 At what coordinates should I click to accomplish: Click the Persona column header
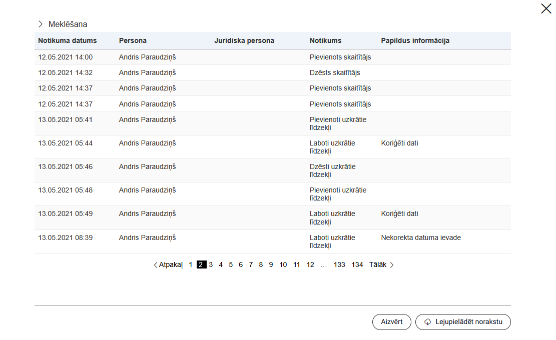(x=133, y=40)
